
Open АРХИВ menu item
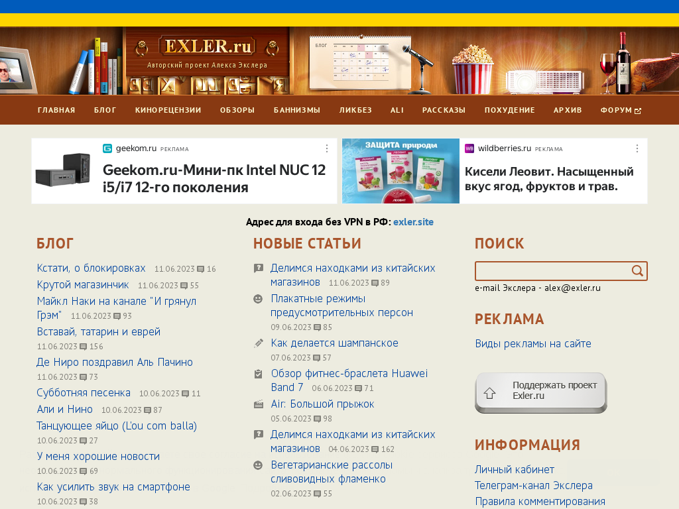[568, 110]
